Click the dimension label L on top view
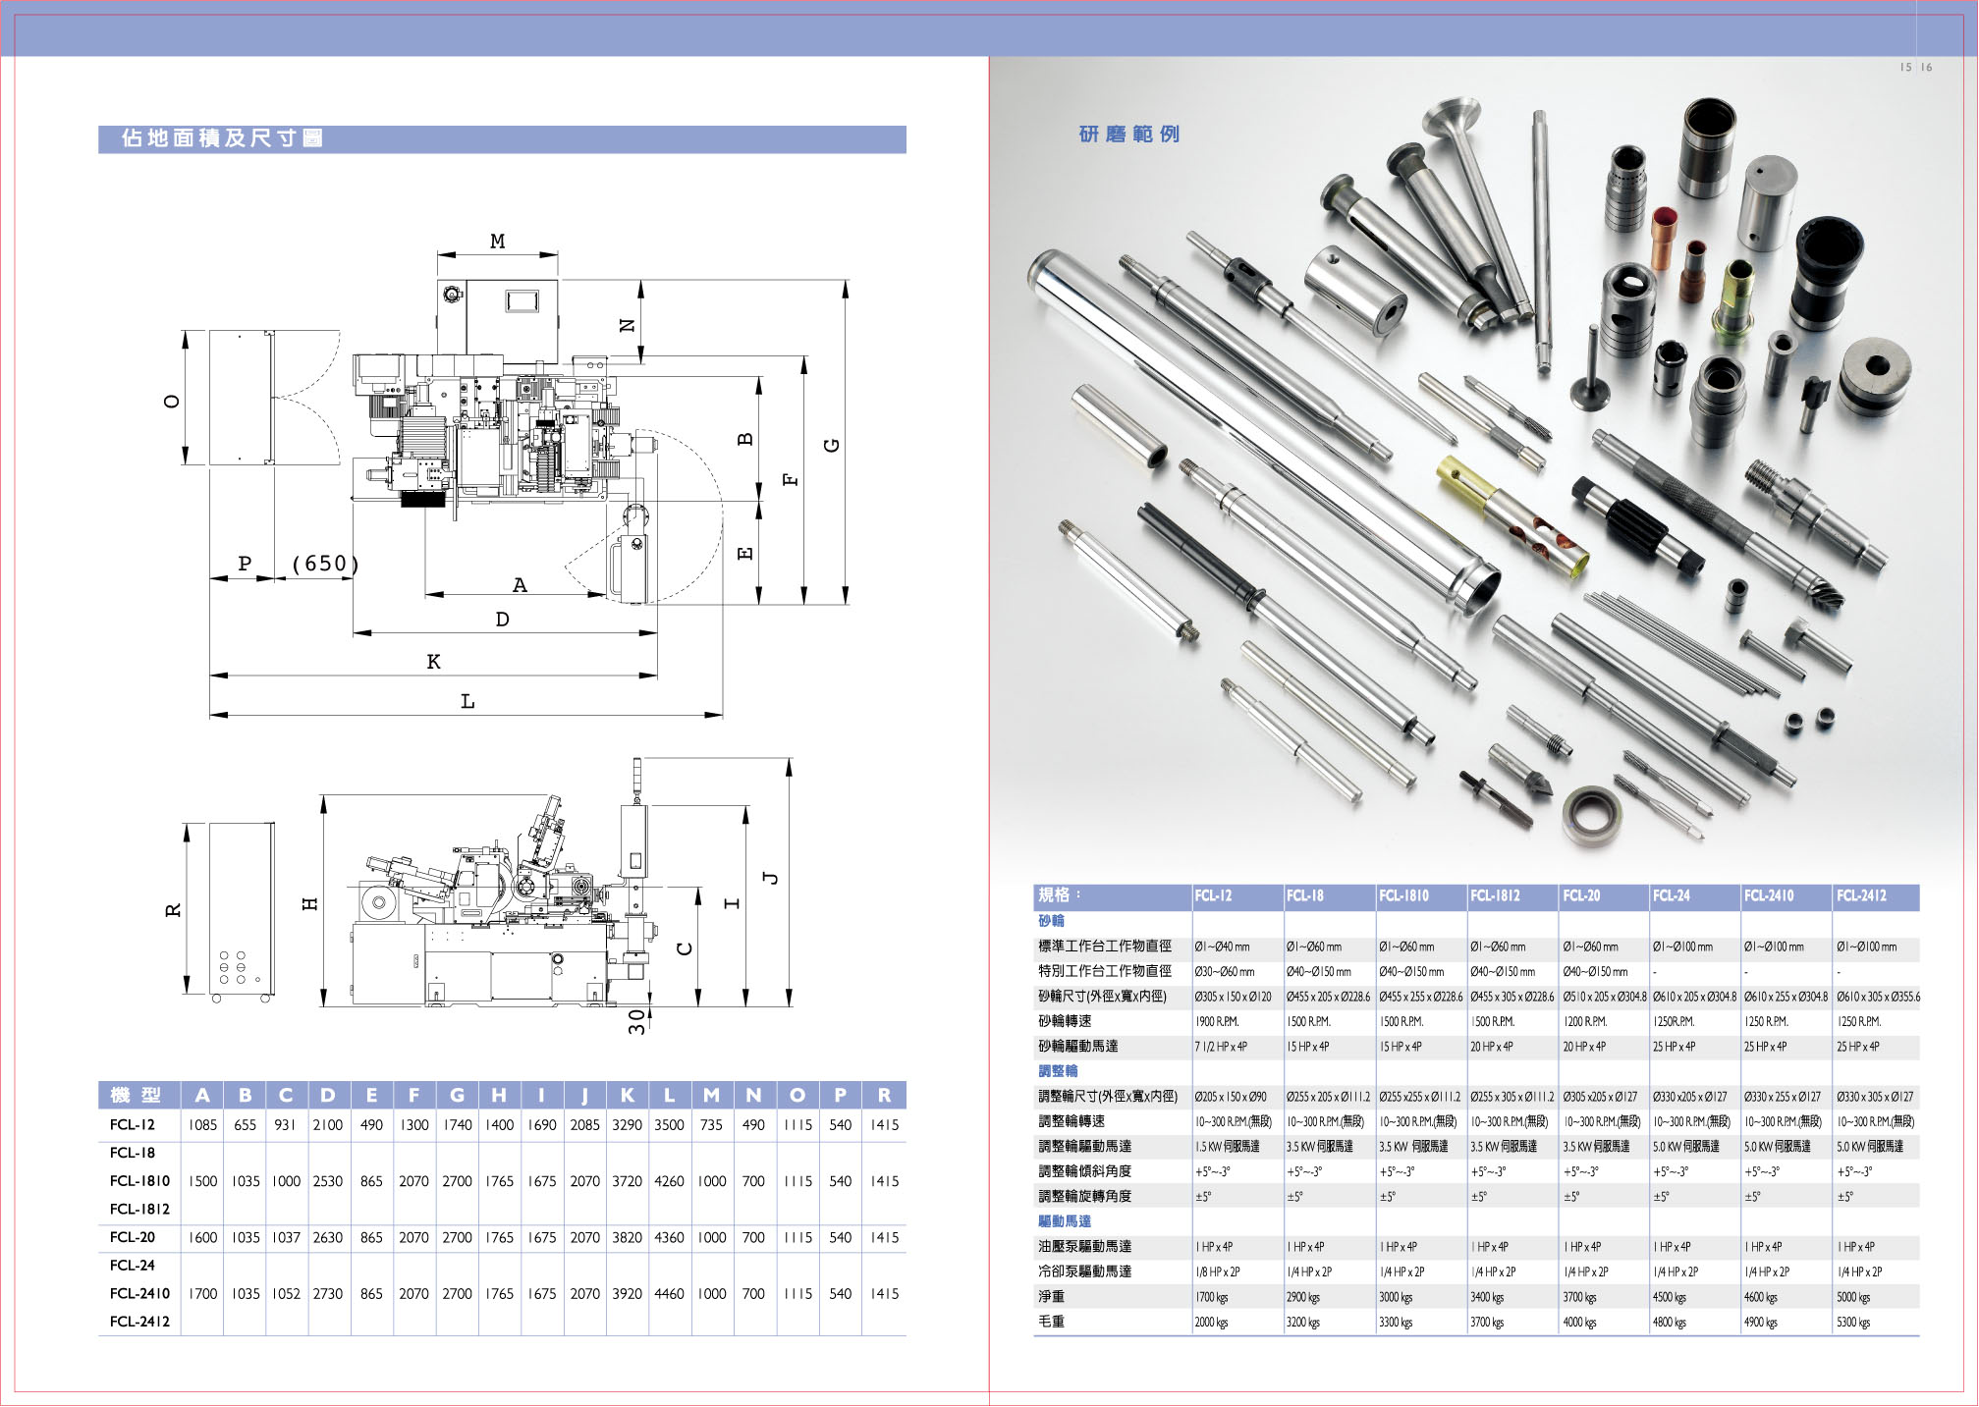Viewport: 1979px width, 1407px height. 467,701
